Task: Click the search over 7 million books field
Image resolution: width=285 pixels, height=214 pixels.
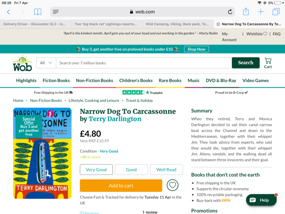Action: click(144, 63)
